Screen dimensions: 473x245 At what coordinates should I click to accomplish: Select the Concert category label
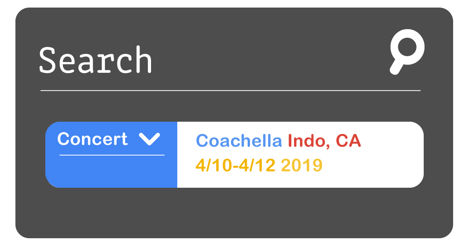tap(92, 139)
